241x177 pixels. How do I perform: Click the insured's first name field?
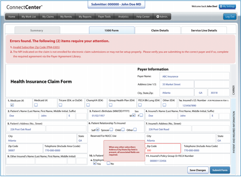pos(194,116)
